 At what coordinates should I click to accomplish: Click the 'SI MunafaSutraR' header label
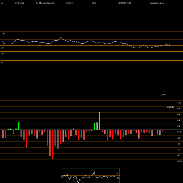(x=45, y=3)
